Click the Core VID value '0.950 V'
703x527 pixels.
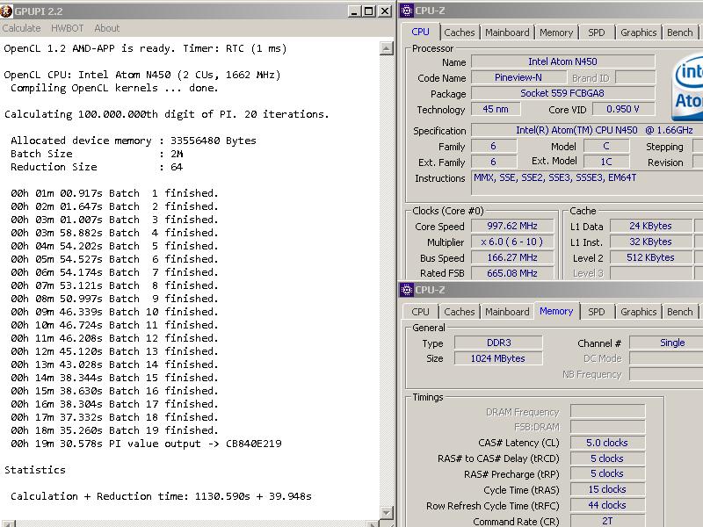click(623, 109)
